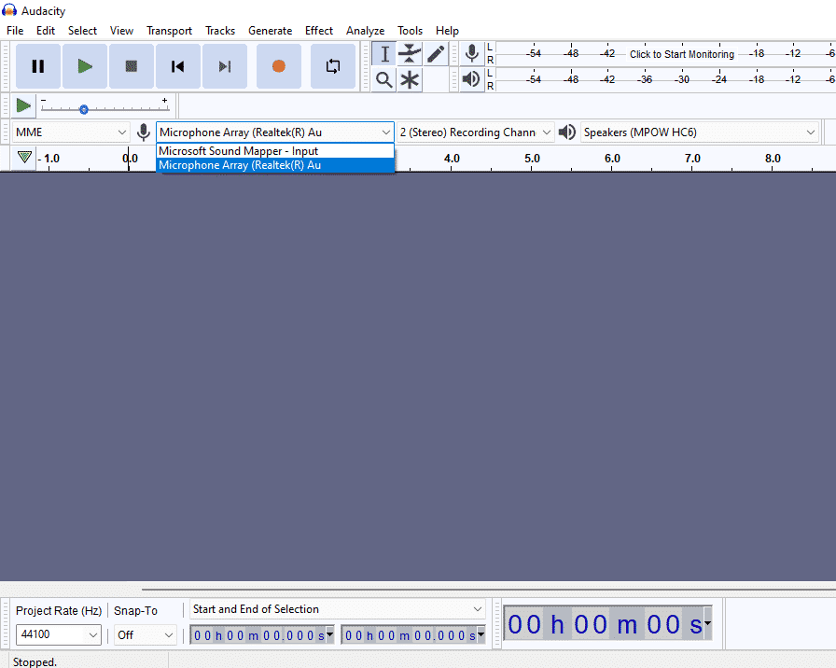
Task: Open the selection start time format arrow
Action: point(330,634)
